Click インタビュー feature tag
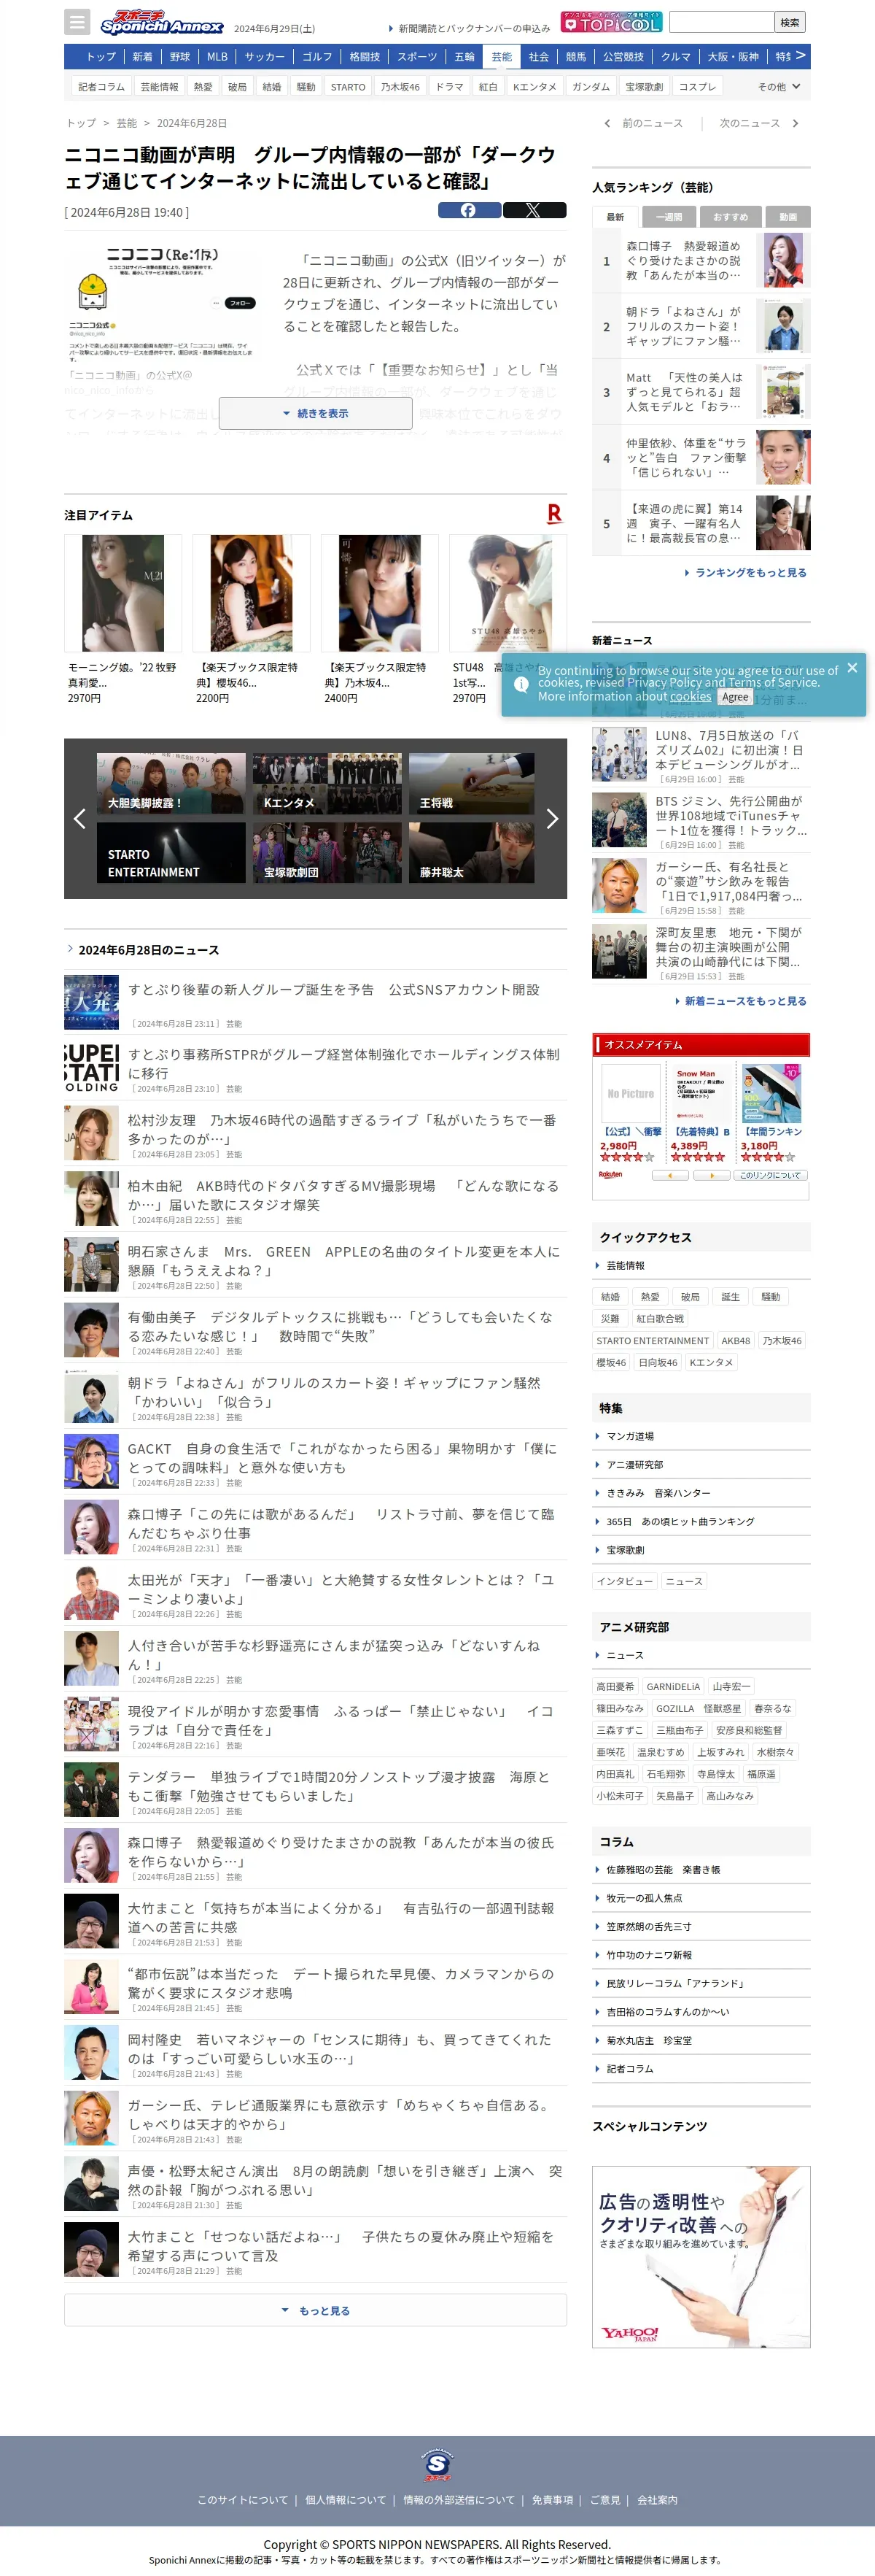 coord(624,1581)
